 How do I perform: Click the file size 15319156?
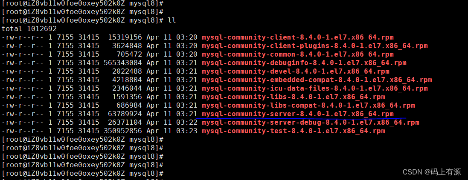125,37
